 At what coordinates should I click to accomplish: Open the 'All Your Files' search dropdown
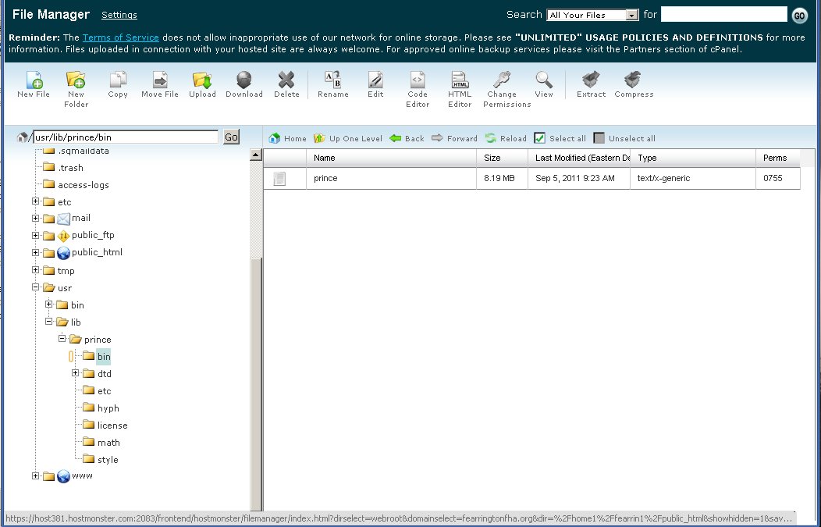593,15
